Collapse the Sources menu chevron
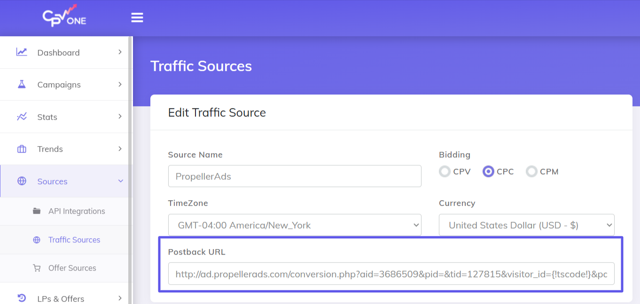Image resolution: width=640 pixels, height=304 pixels. pos(120,181)
